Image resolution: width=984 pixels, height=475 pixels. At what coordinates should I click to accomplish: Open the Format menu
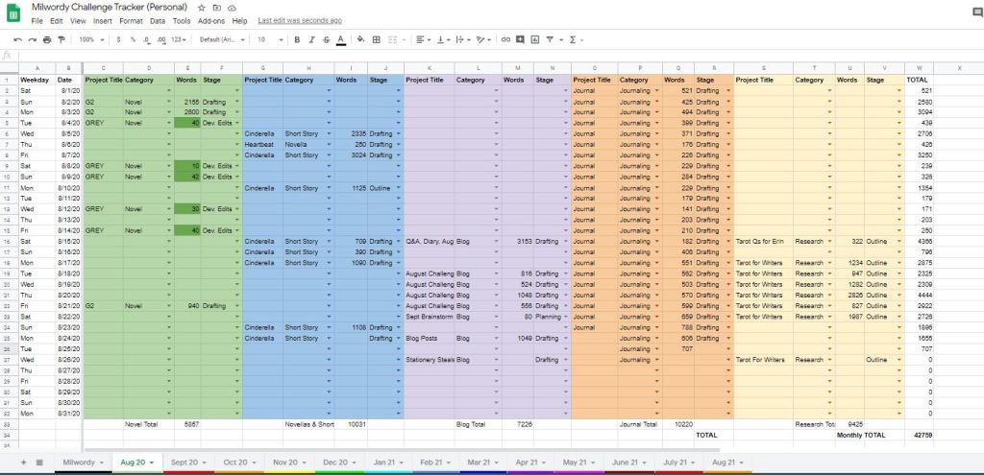(x=131, y=20)
